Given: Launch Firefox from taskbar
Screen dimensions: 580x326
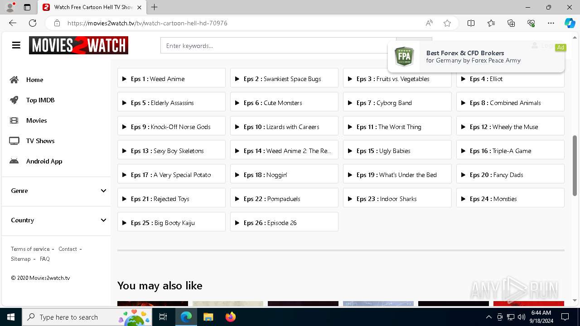Looking at the screenshot, I should [x=231, y=317].
